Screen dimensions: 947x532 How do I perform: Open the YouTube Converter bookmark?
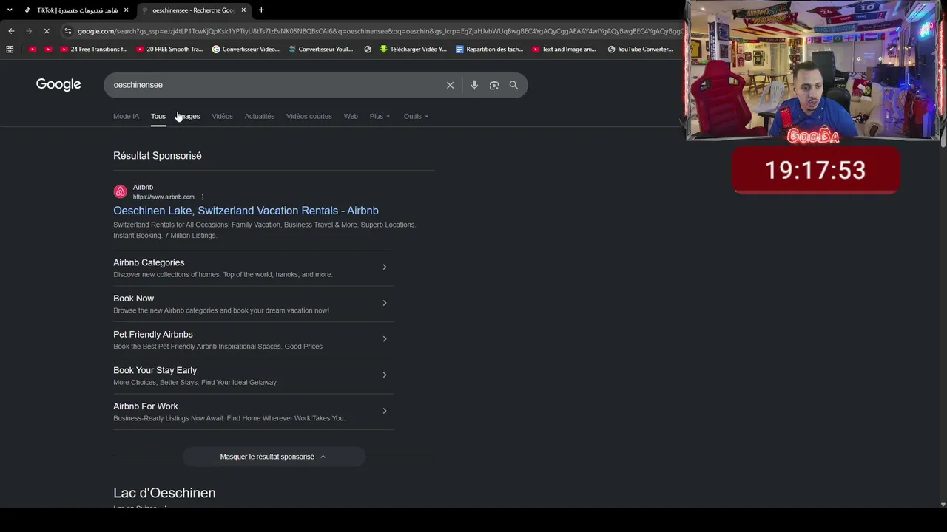(x=640, y=50)
